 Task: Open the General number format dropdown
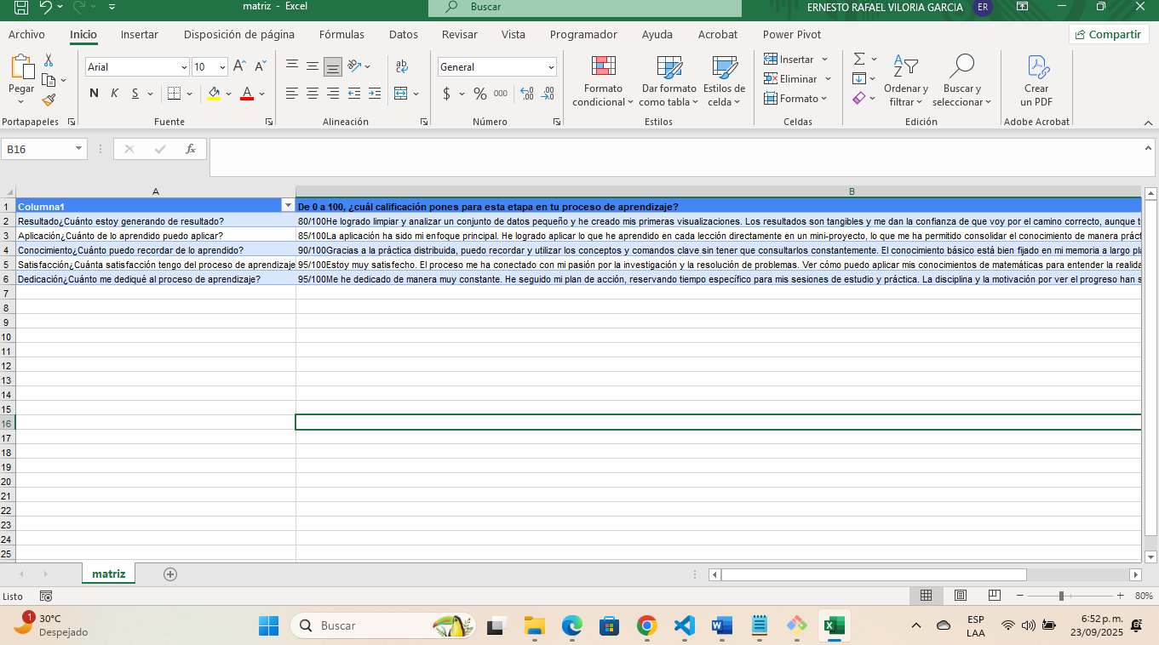click(551, 67)
